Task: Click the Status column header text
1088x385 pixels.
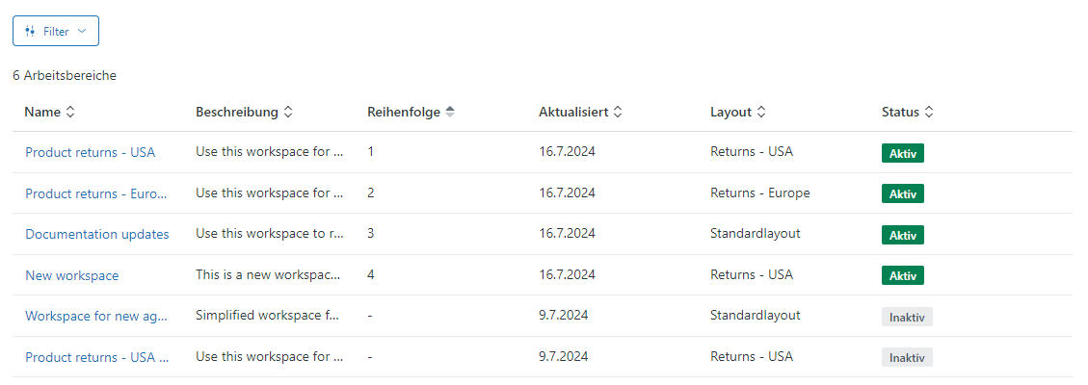Action: 901,113
